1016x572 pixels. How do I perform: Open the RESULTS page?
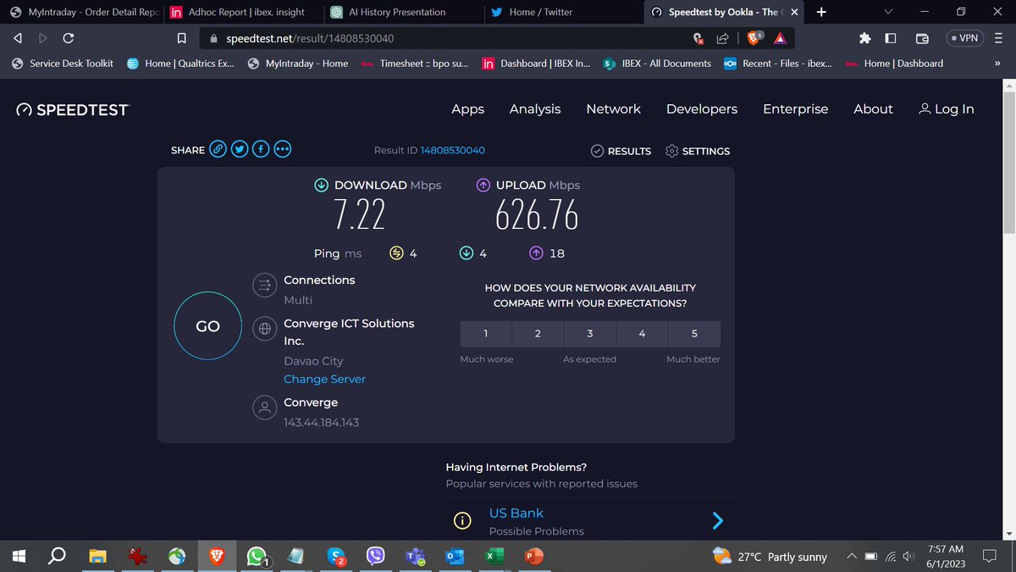point(621,151)
